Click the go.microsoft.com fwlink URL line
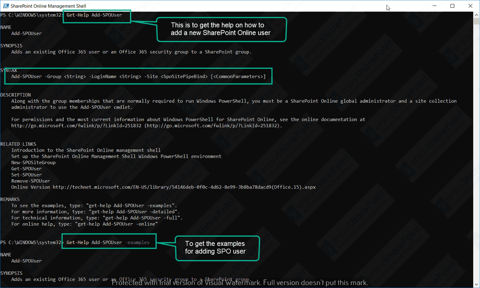480x288 pixels. 147,126
